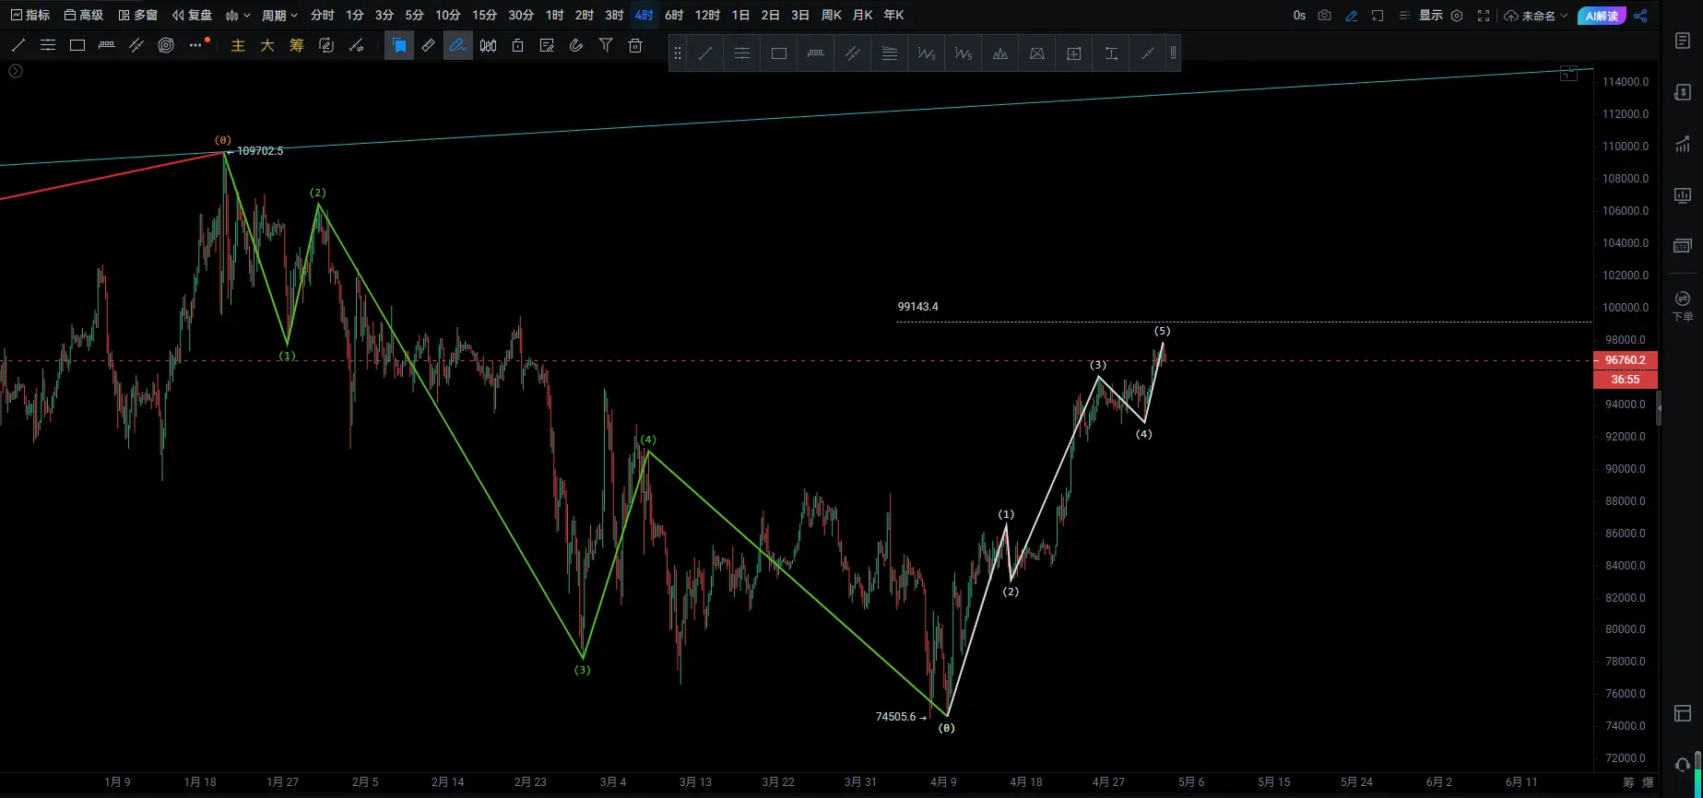Select the multi-line Fibonacci tool in the floating toolbar
This screenshot has height=798, width=1703.
click(890, 53)
